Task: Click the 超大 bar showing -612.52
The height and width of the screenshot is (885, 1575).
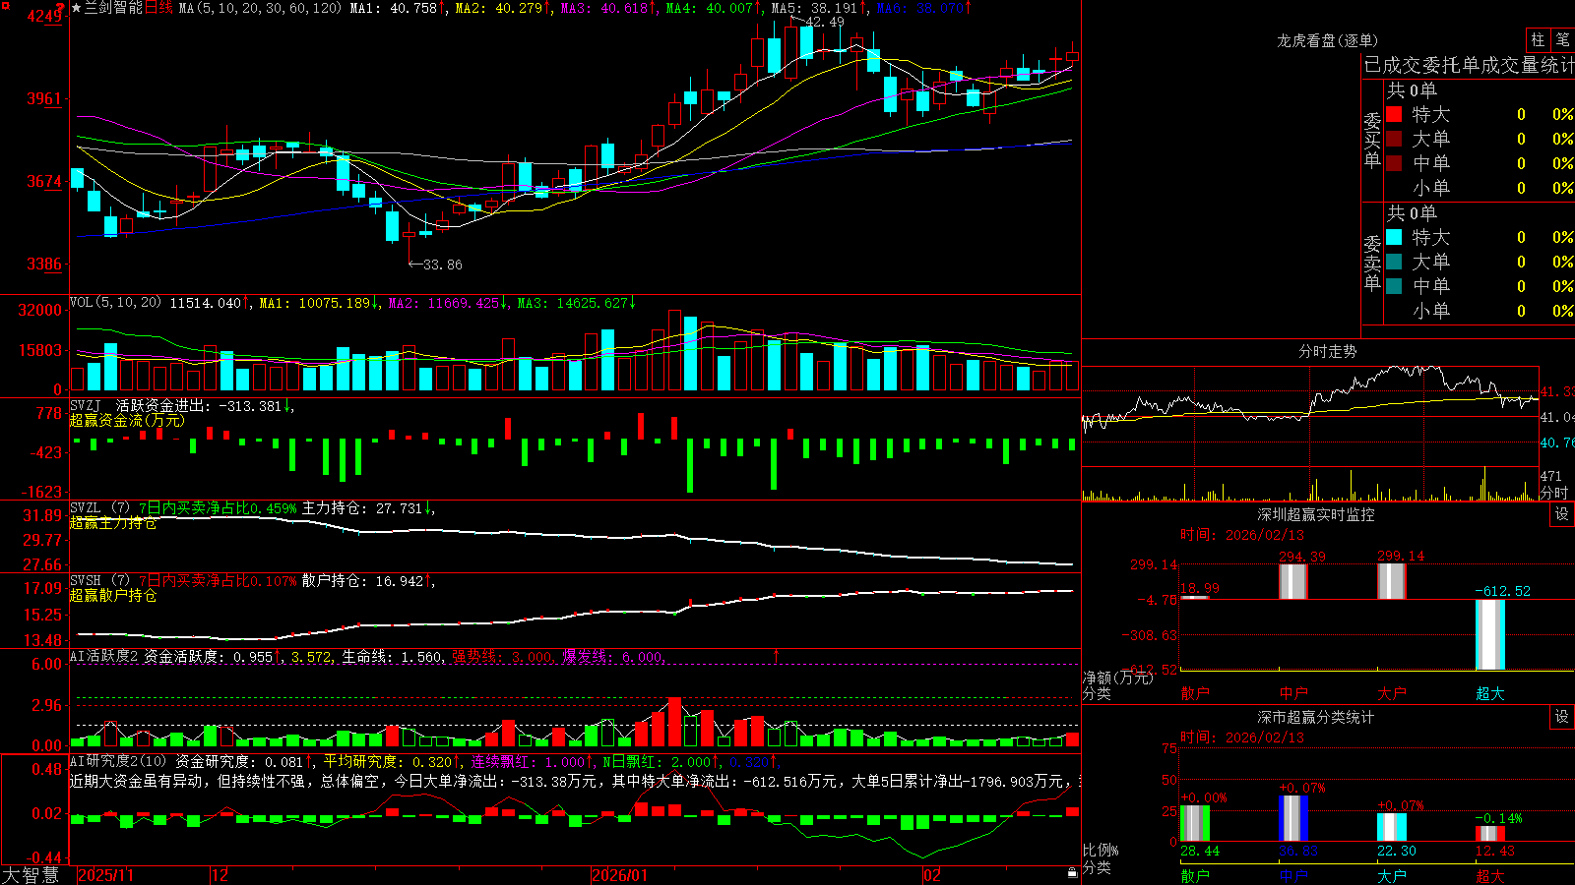Action: pyautogui.click(x=1490, y=634)
